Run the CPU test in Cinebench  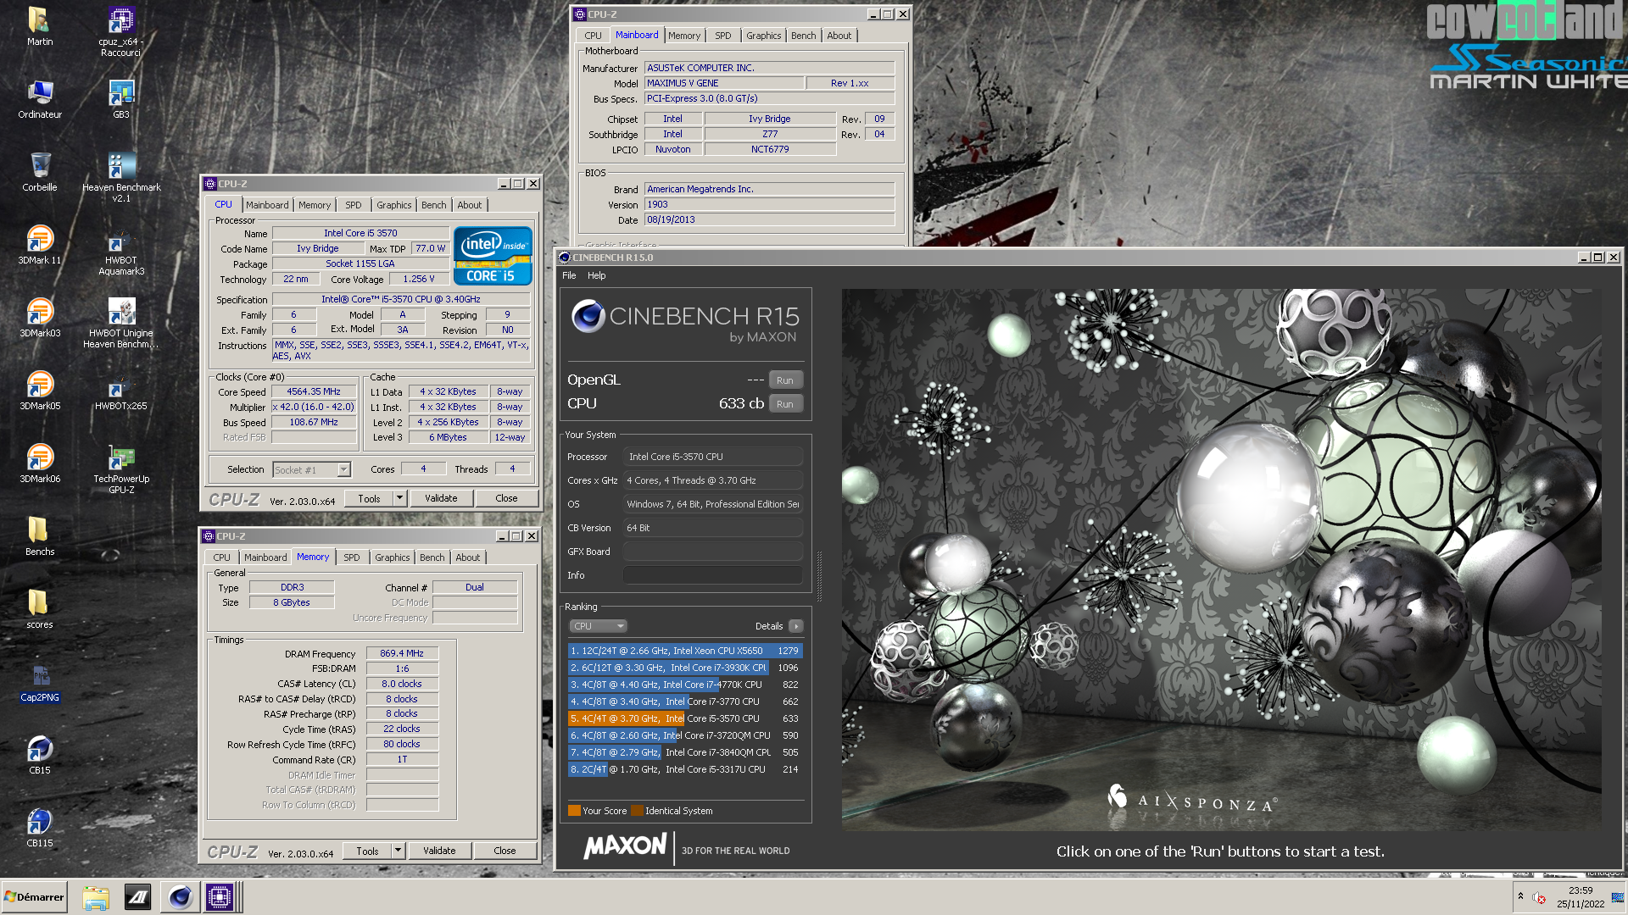[785, 404]
